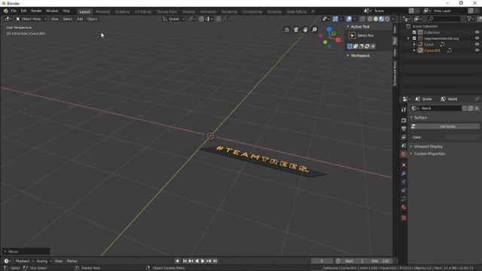This screenshot has height=271, width=482.
Task: Open the Output properties tab
Action: pos(404,129)
